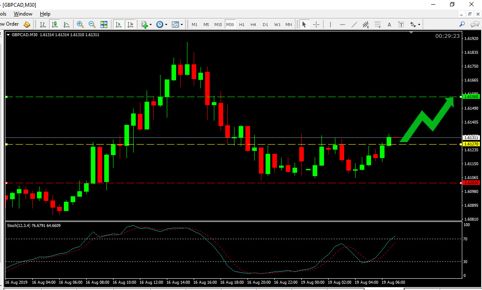Click the chart shift marker triangle
This screenshot has width=482, height=290.
[411, 32]
